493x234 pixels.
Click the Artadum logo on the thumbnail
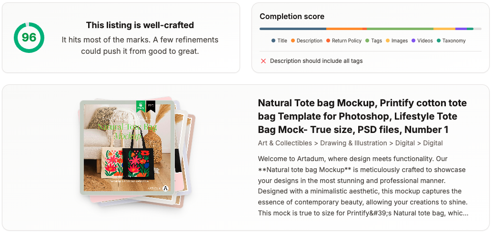click(x=165, y=188)
